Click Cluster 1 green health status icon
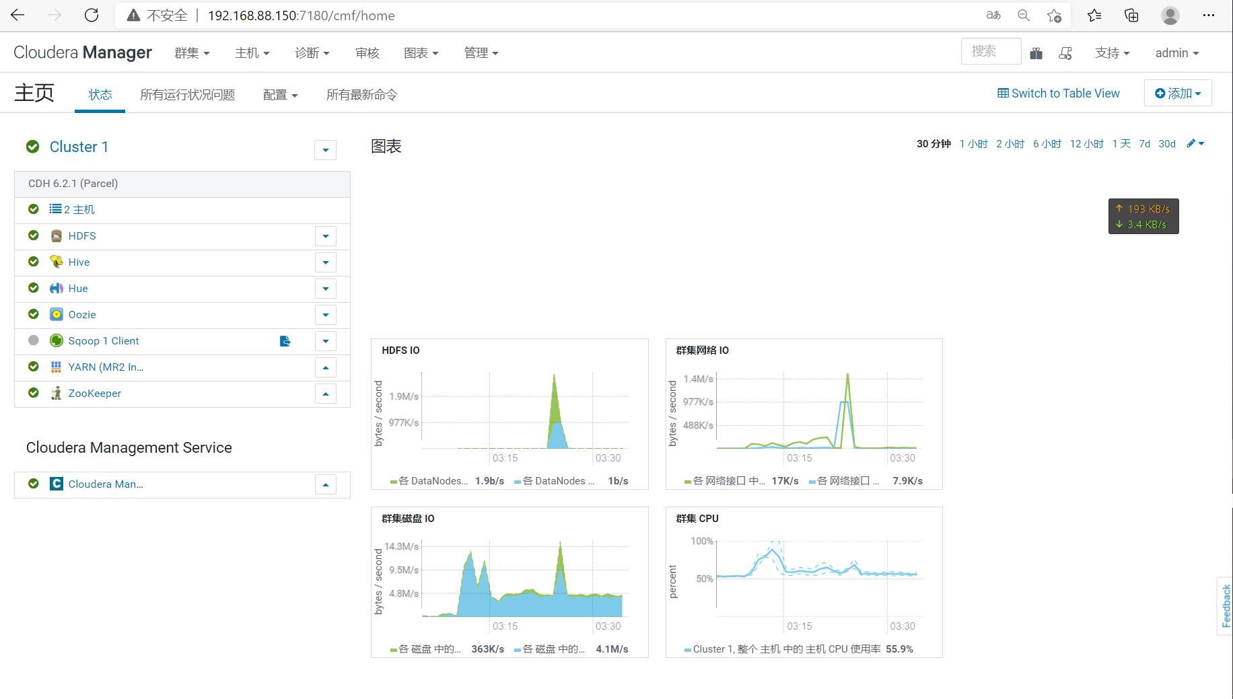1233x699 pixels. click(32, 147)
